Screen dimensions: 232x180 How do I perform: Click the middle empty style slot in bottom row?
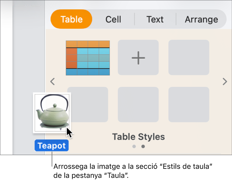pos(138,104)
